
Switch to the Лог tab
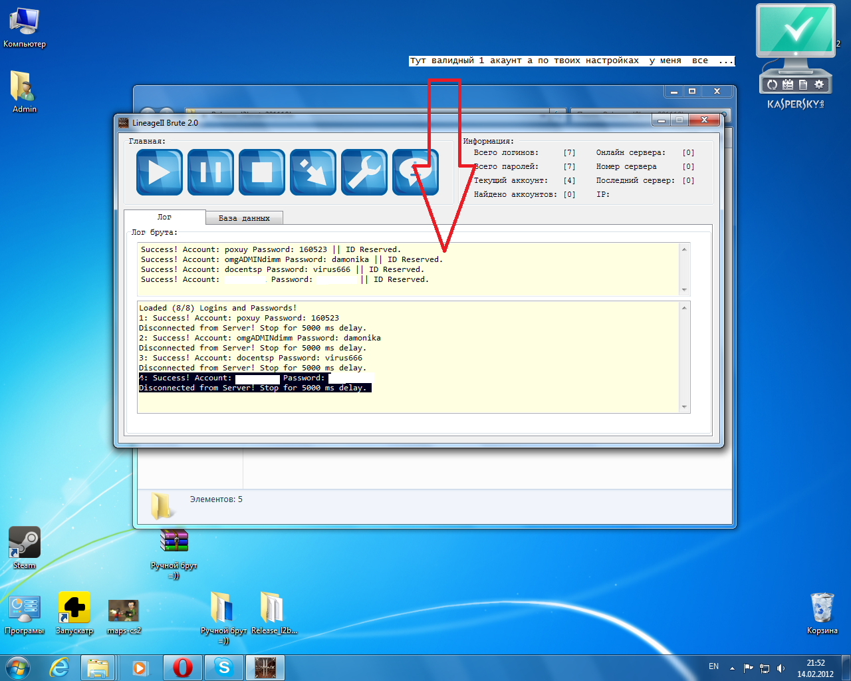click(164, 217)
